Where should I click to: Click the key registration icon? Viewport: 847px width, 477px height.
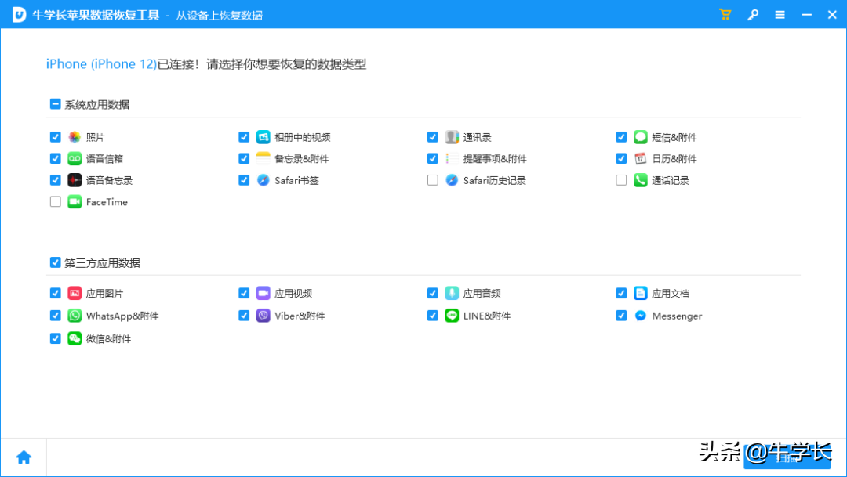click(x=753, y=15)
